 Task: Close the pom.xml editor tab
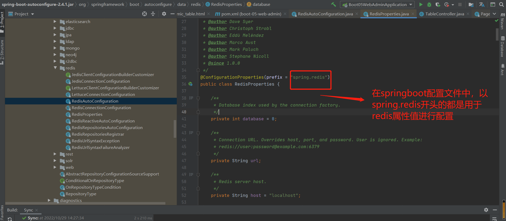click(x=285, y=14)
